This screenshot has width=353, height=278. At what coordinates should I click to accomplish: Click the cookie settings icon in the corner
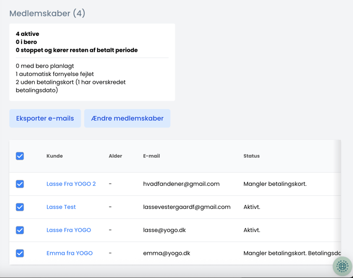(342, 266)
